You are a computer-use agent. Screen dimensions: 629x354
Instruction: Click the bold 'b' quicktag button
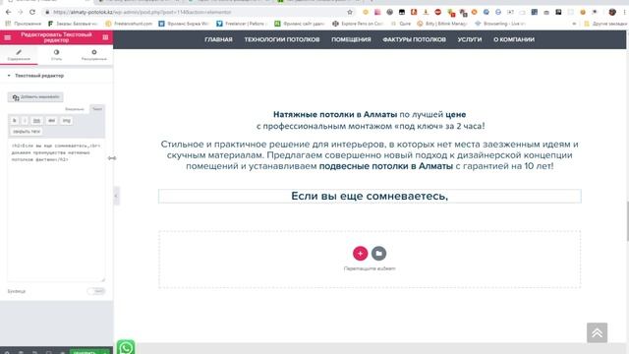pos(15,120)
